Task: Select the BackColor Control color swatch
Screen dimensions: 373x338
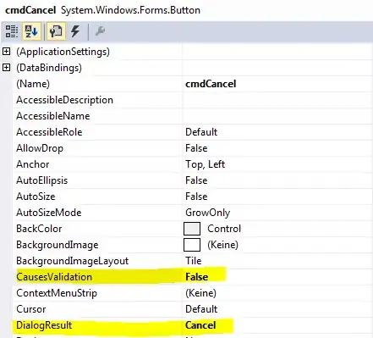Action: tap(192, 229)
